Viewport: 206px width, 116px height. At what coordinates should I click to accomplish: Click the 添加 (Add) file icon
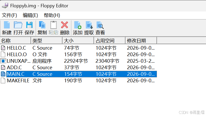click(77, 25)
